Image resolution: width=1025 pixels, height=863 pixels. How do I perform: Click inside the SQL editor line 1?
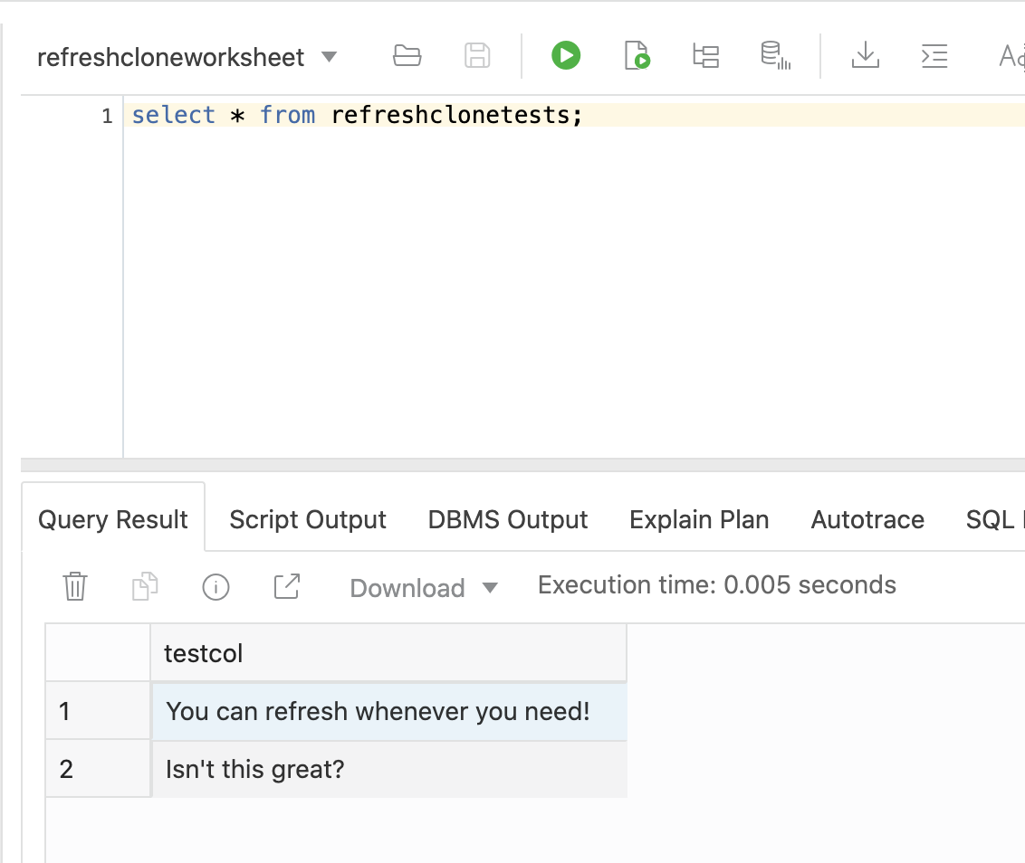(x=453, y=116)
